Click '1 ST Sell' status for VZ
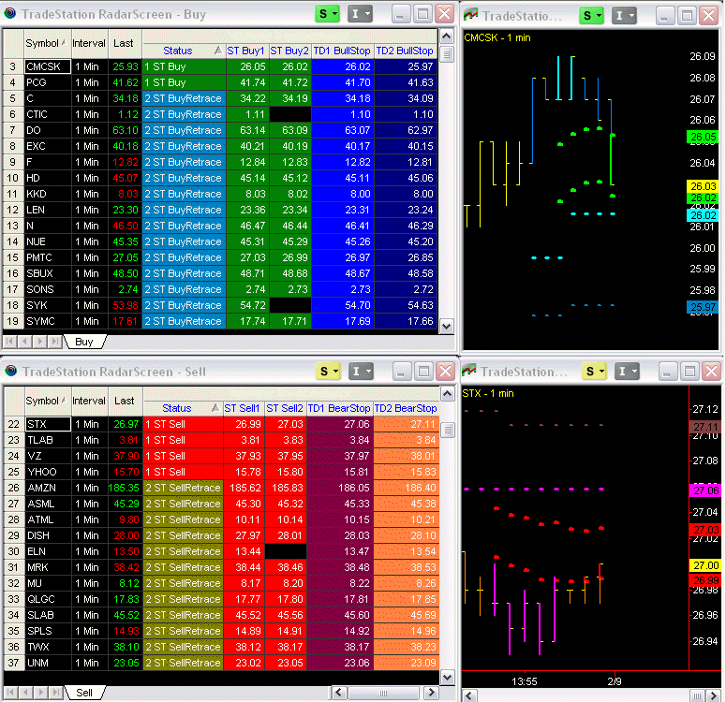The width and height of the screenshot is (726, 702). pyautogui.click(x=183, y=456)
